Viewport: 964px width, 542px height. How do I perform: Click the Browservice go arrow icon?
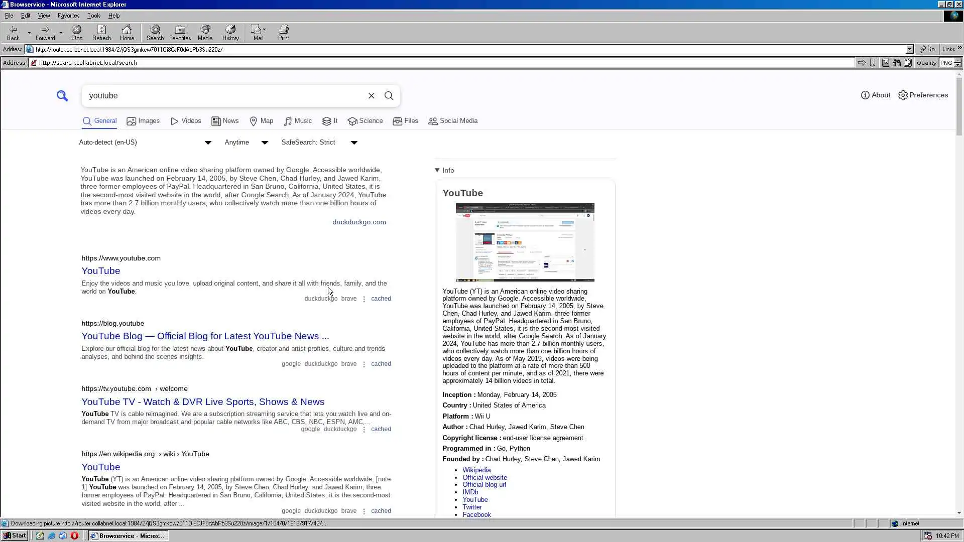coord(861,63)
